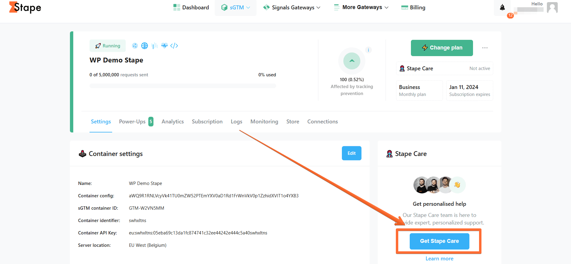The width and height of the screenshot is (571, 264).
Task: Click the Name value WP Demo Stape
Action: tap(145, 183)
